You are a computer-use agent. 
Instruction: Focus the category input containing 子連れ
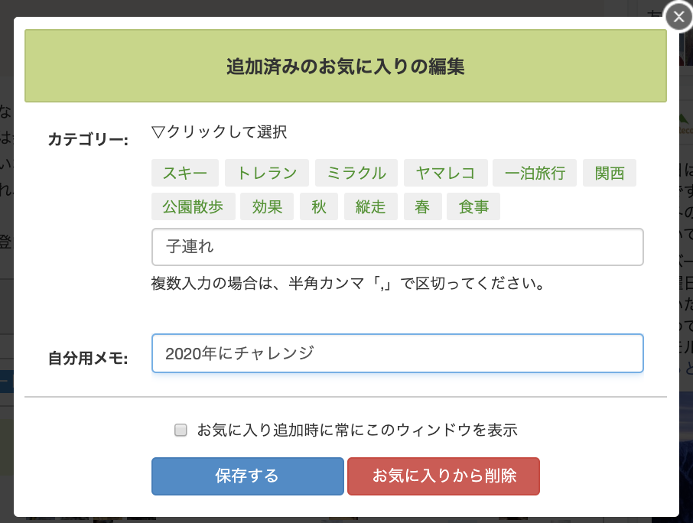point(397,247)
